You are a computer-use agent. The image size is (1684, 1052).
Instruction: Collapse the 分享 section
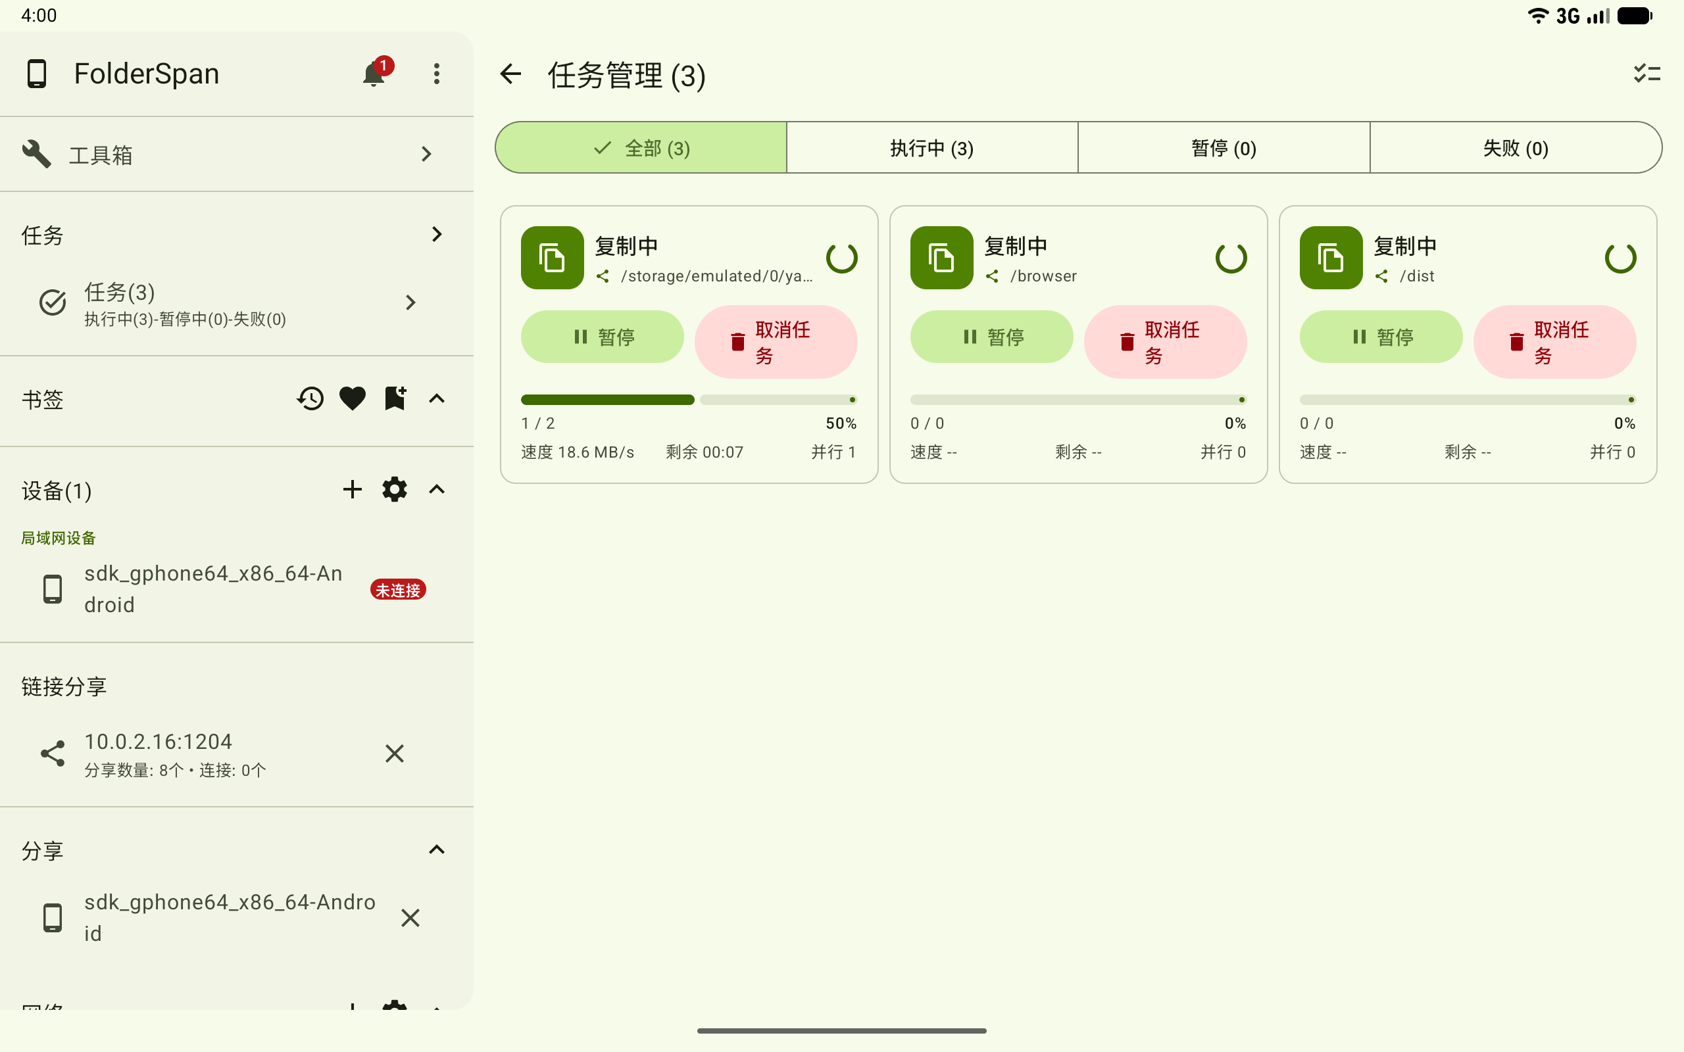tap(436, 849)
